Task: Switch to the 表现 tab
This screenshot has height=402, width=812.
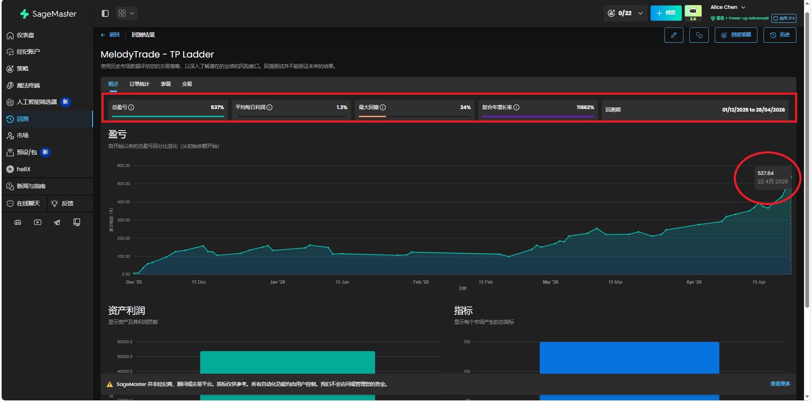Action: [x=166, y=84]
